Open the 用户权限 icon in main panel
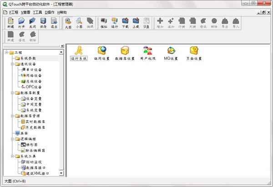 (148, 53)
